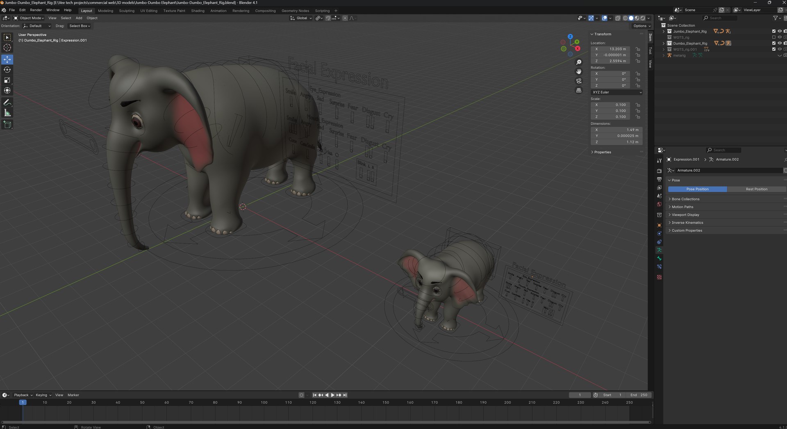Choose the Measure tool in the toolbar

coord(7,113)
